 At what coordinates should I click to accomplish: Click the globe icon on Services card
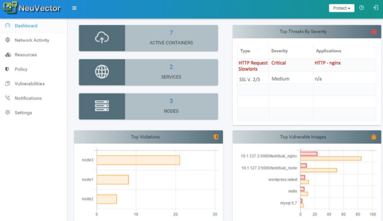pos(102,72)
